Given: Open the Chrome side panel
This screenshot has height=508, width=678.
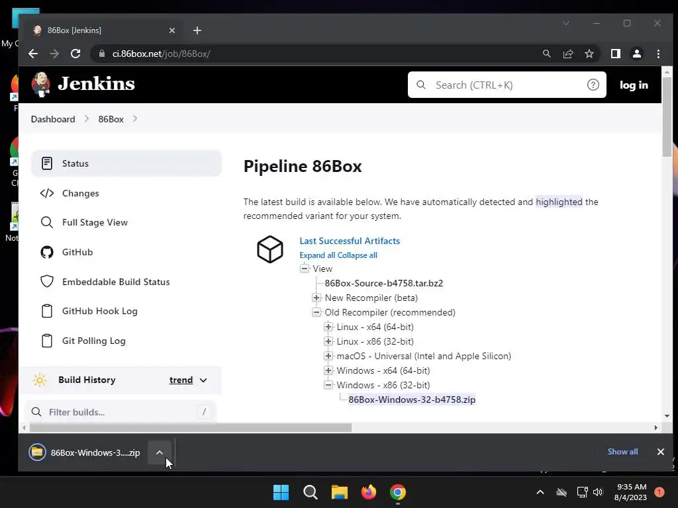Looking at the screenshot, I should point(615,54).
